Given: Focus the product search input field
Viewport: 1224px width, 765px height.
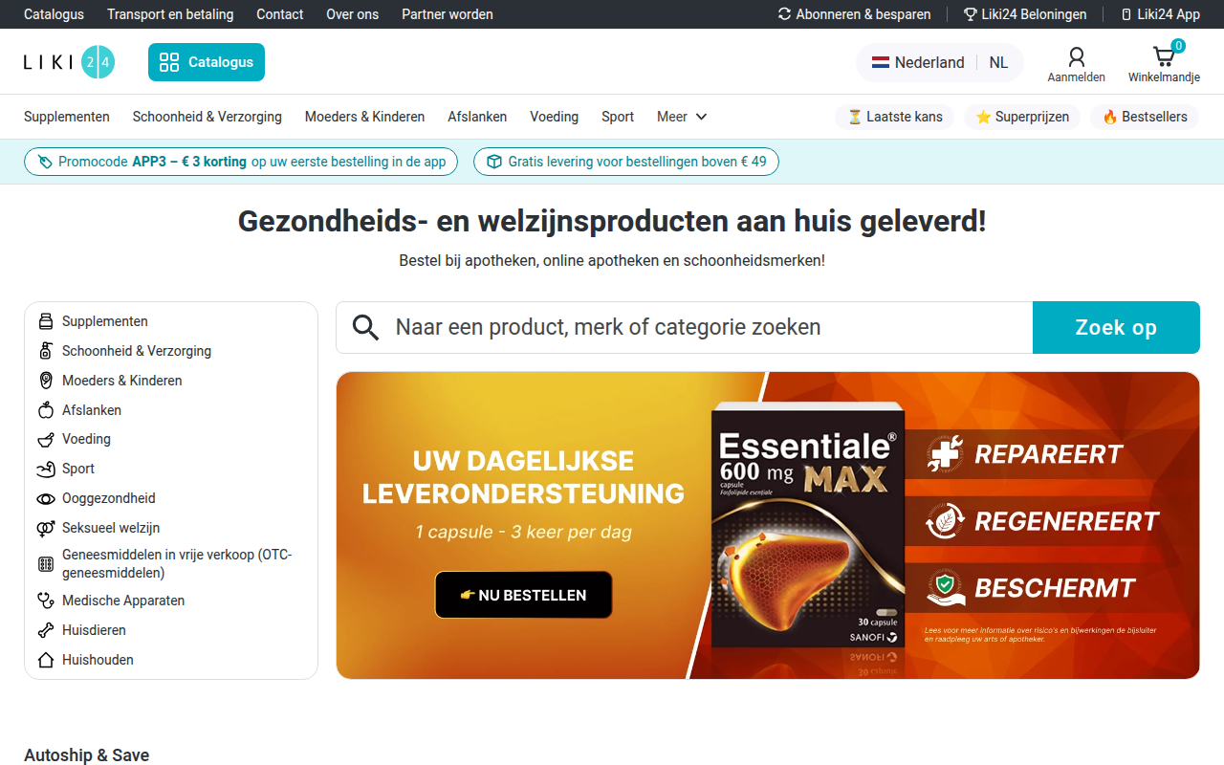Looking at the screenshot, I should click(x=684, y=327).
